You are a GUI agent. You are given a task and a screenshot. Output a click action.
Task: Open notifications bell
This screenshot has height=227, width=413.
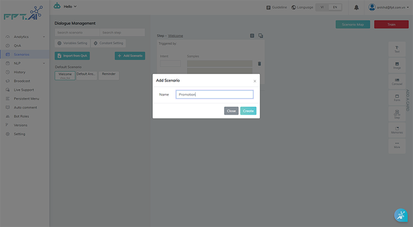point(356,7)
